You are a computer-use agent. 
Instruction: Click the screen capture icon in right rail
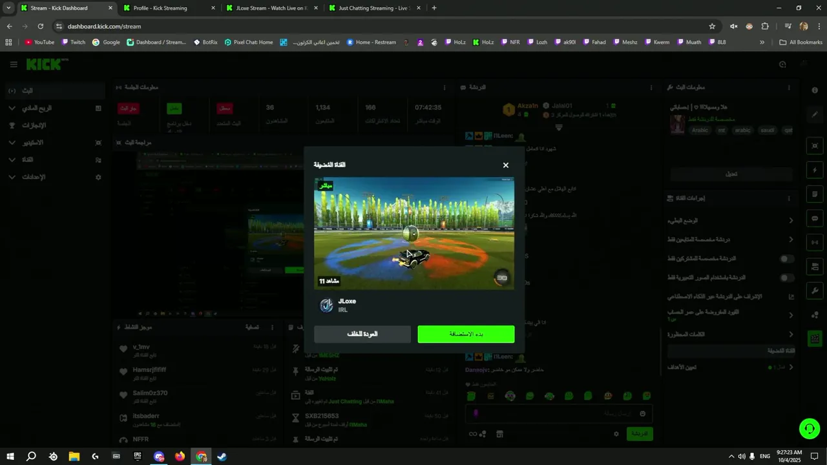click(815, 146)
